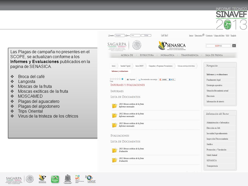
Task: Open the Directorio link
Action: 198,36
